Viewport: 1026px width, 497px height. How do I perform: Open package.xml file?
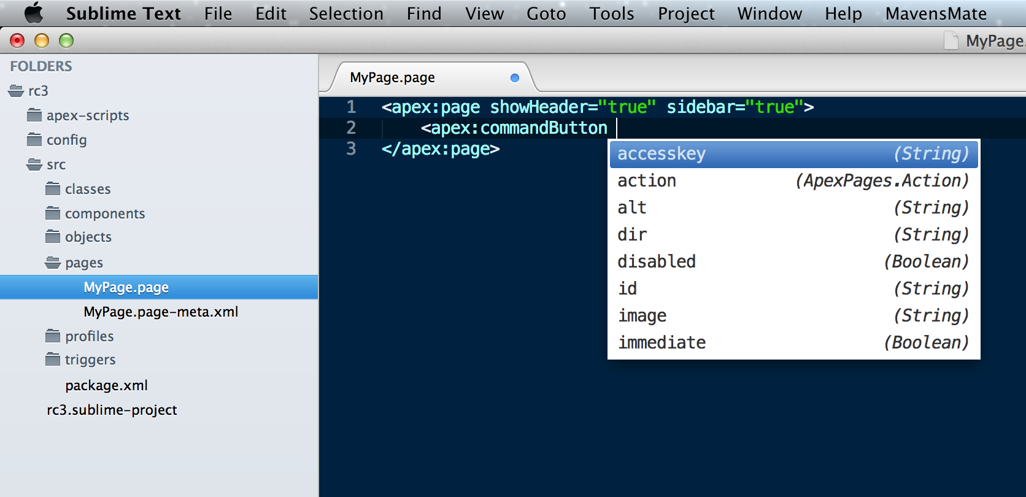click(106, 385)
